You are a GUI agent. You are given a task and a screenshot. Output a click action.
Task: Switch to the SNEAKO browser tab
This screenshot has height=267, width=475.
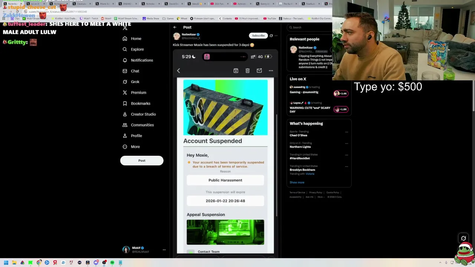[127, 4]
